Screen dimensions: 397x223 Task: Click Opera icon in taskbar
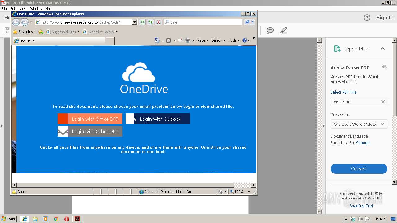[66, 219]
